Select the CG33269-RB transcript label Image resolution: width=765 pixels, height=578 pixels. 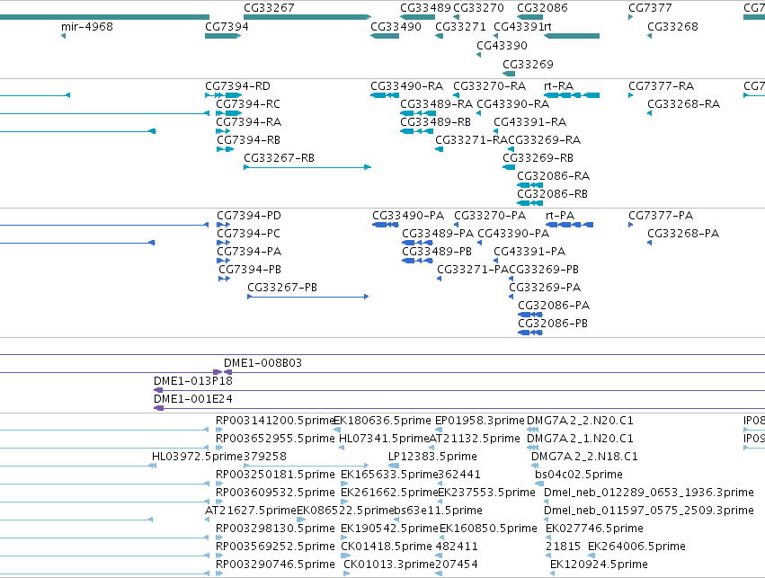click(x=538, y=158)
